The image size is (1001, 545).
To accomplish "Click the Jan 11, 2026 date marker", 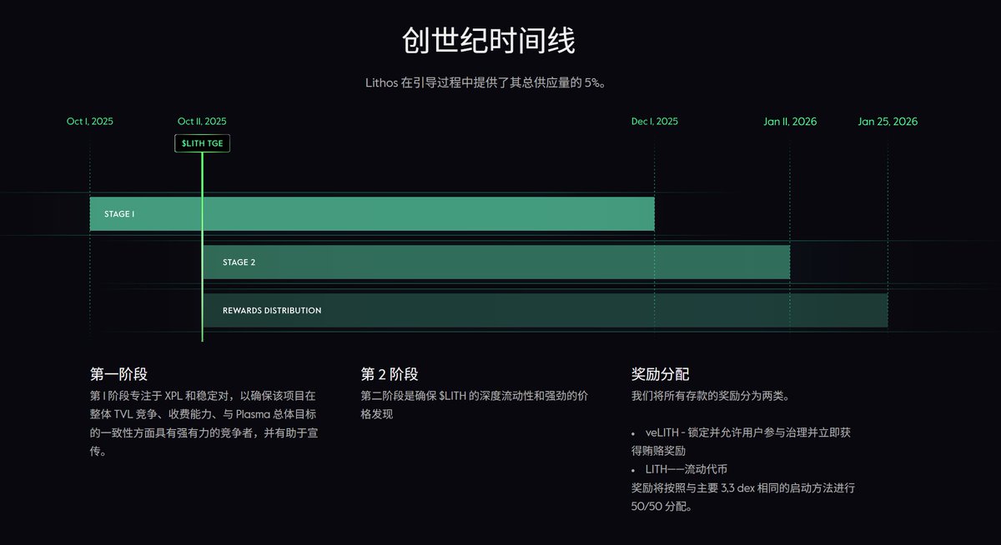I will coord(790,122).
